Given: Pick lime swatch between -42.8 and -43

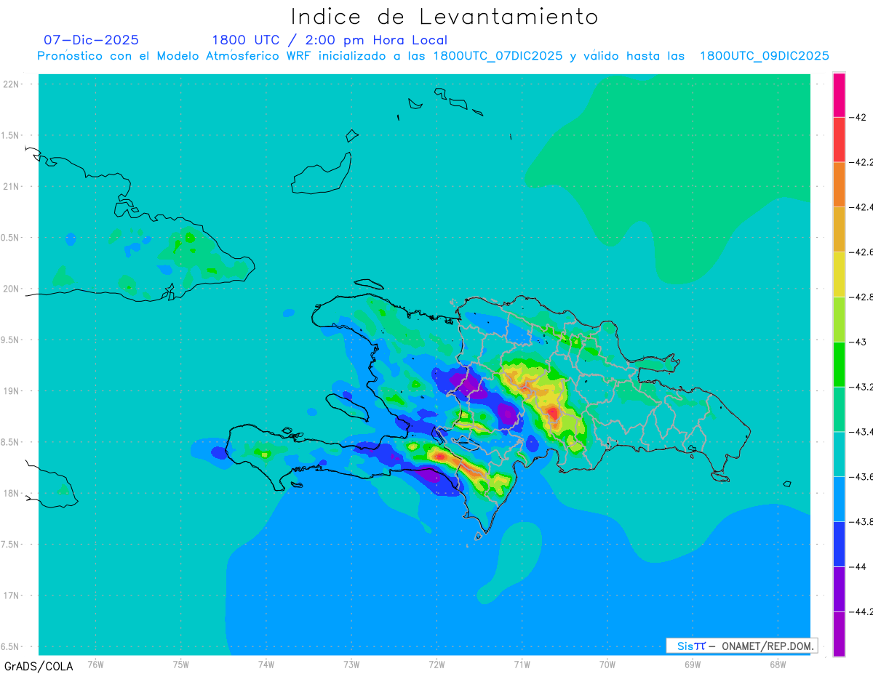Looking at the screenshot, I should click(839, 320).
